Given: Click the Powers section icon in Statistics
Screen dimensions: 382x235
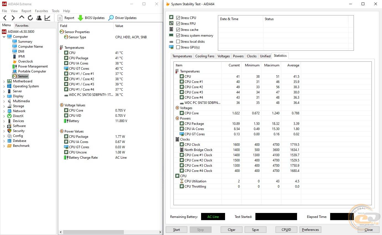Looking at the screenshot, I should click(177, 118).
